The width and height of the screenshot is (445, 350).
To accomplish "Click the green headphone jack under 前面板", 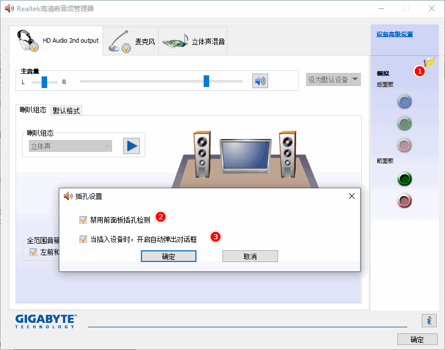I will [404, 179].
